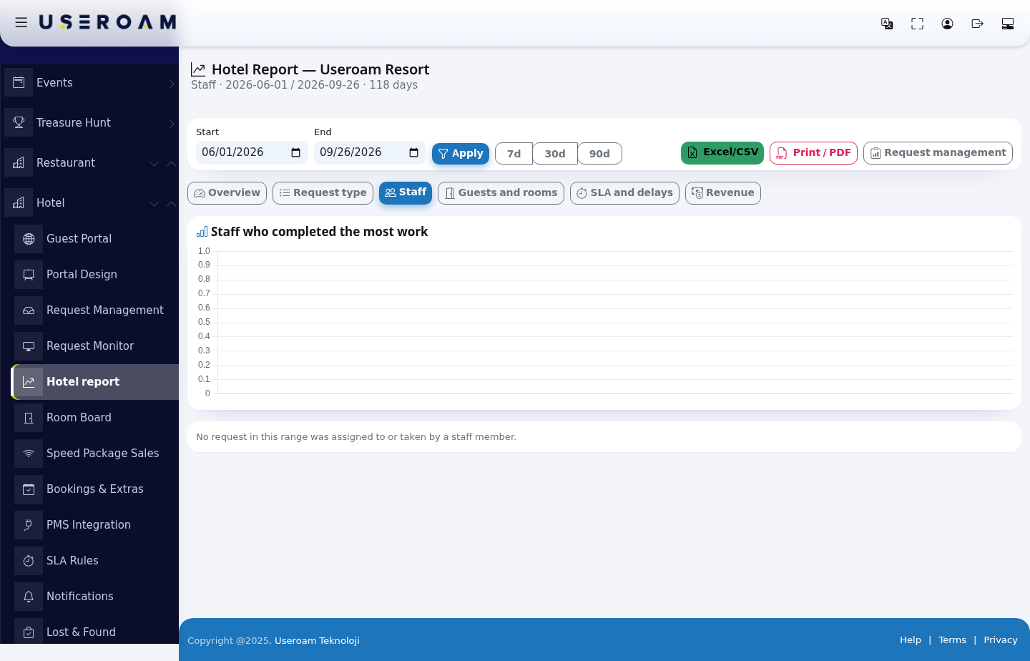The width and height of the screenshot is (1030, 661).
Task: Open Bookings & Extras in sidebar
Action: (95, 489)
